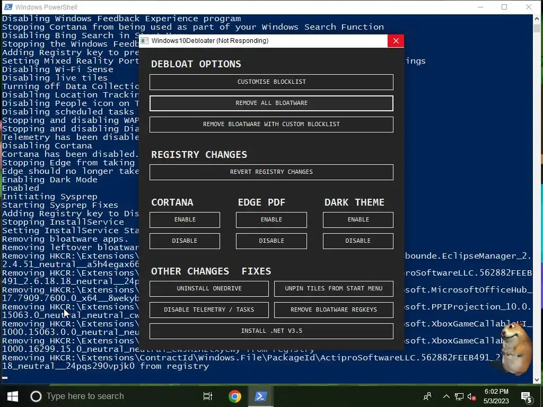
Task: Disable Dark Theme
Action: pos(358,241)
